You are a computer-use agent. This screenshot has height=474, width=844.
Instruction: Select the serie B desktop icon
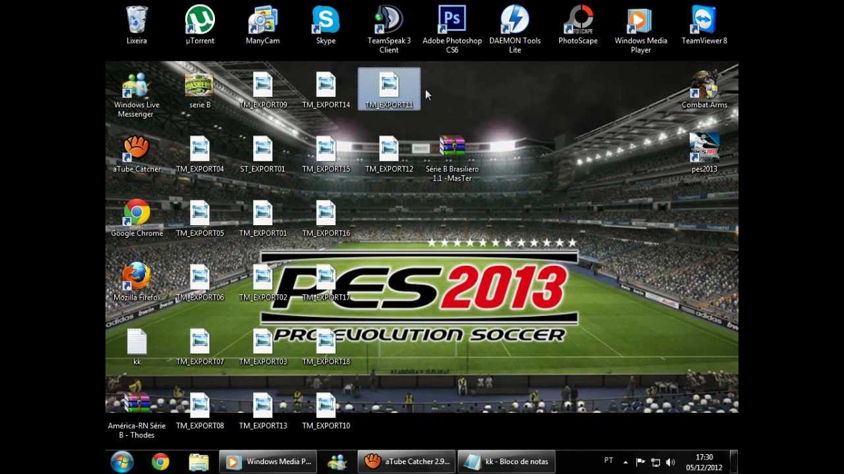click(x=200, y=90)
